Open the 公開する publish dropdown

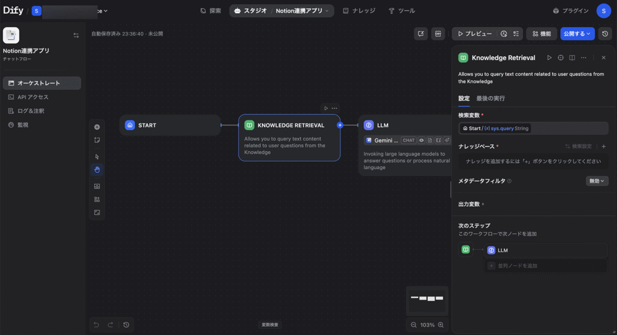click(577, 34)
